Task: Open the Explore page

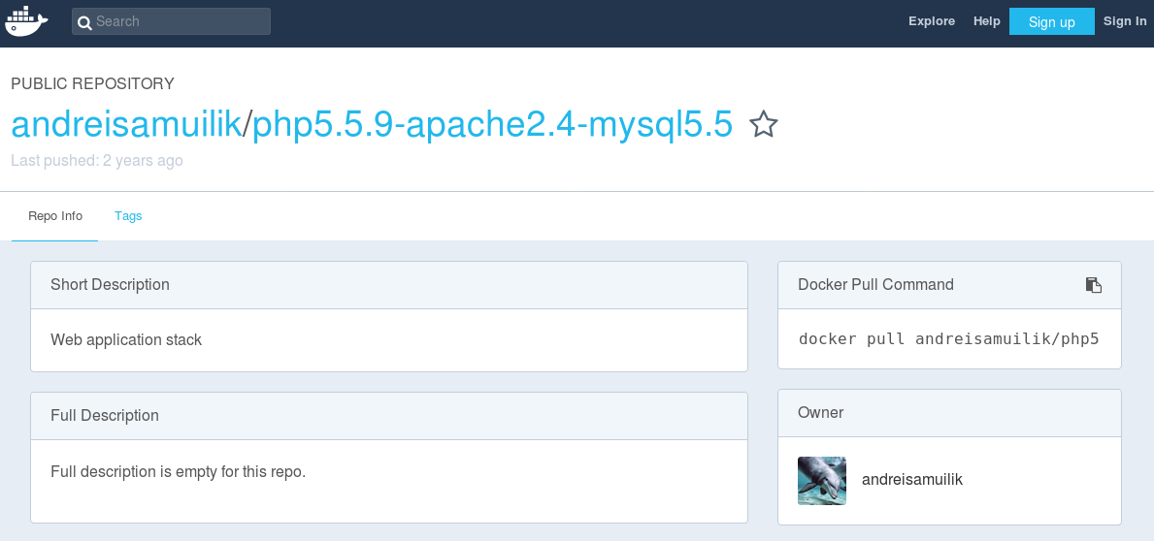Action: (x=932, y=21)
